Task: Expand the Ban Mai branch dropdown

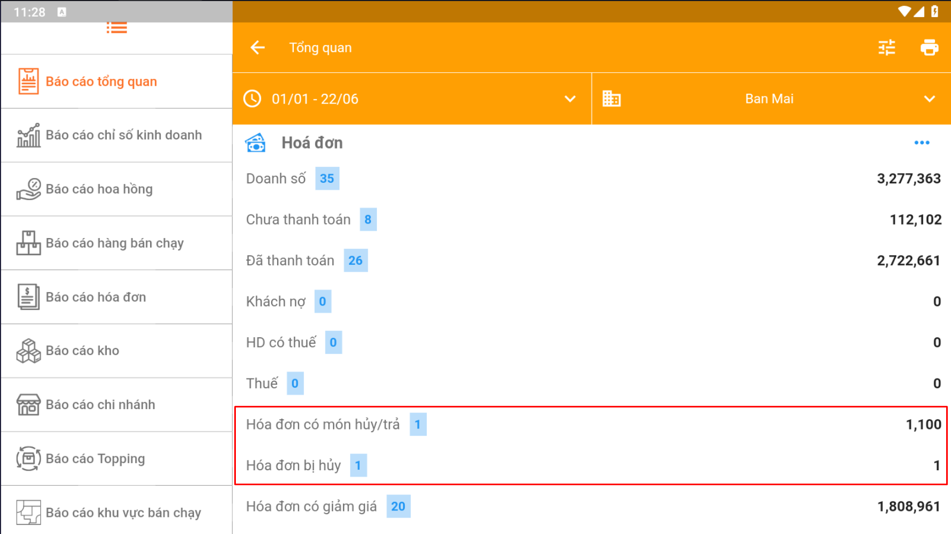Action: tap(929, 99)
